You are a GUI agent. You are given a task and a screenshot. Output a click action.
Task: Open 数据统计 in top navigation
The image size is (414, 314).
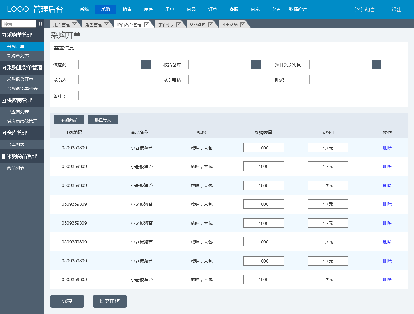(298, 9)
